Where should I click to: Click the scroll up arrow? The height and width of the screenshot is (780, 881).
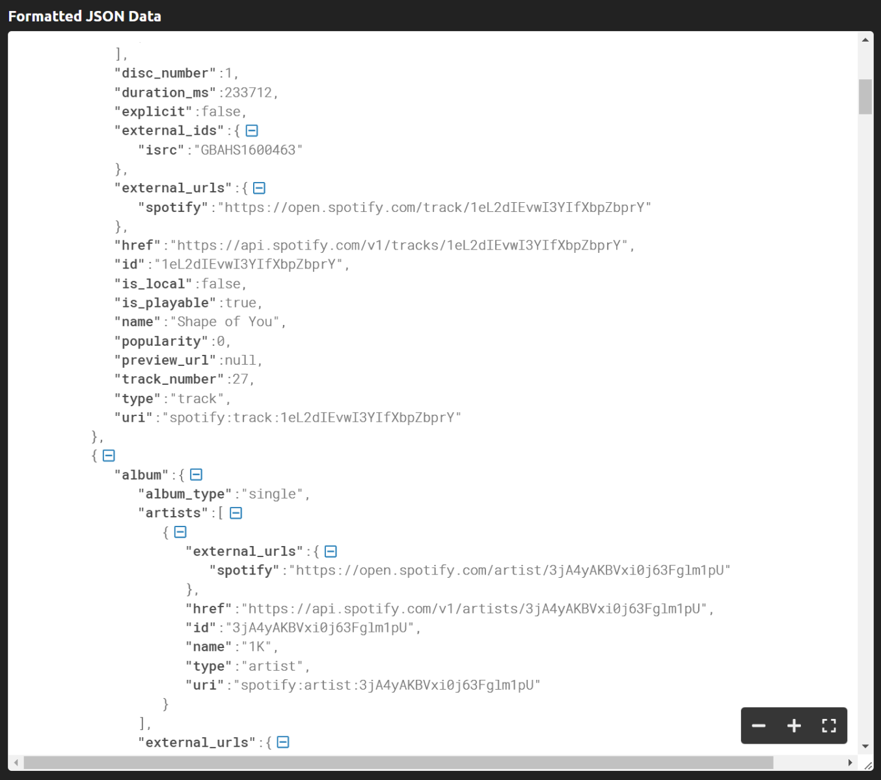(865, 40)
